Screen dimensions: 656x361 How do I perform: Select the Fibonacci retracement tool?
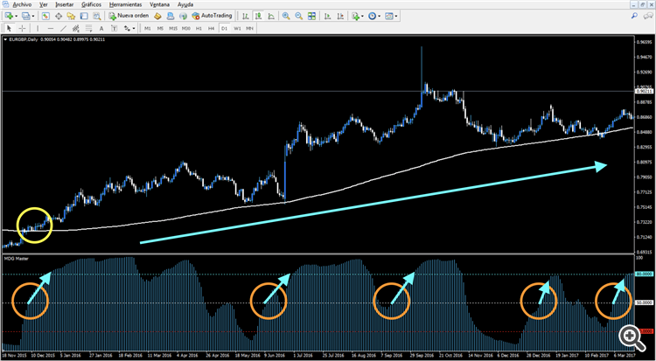click(88, 28)
